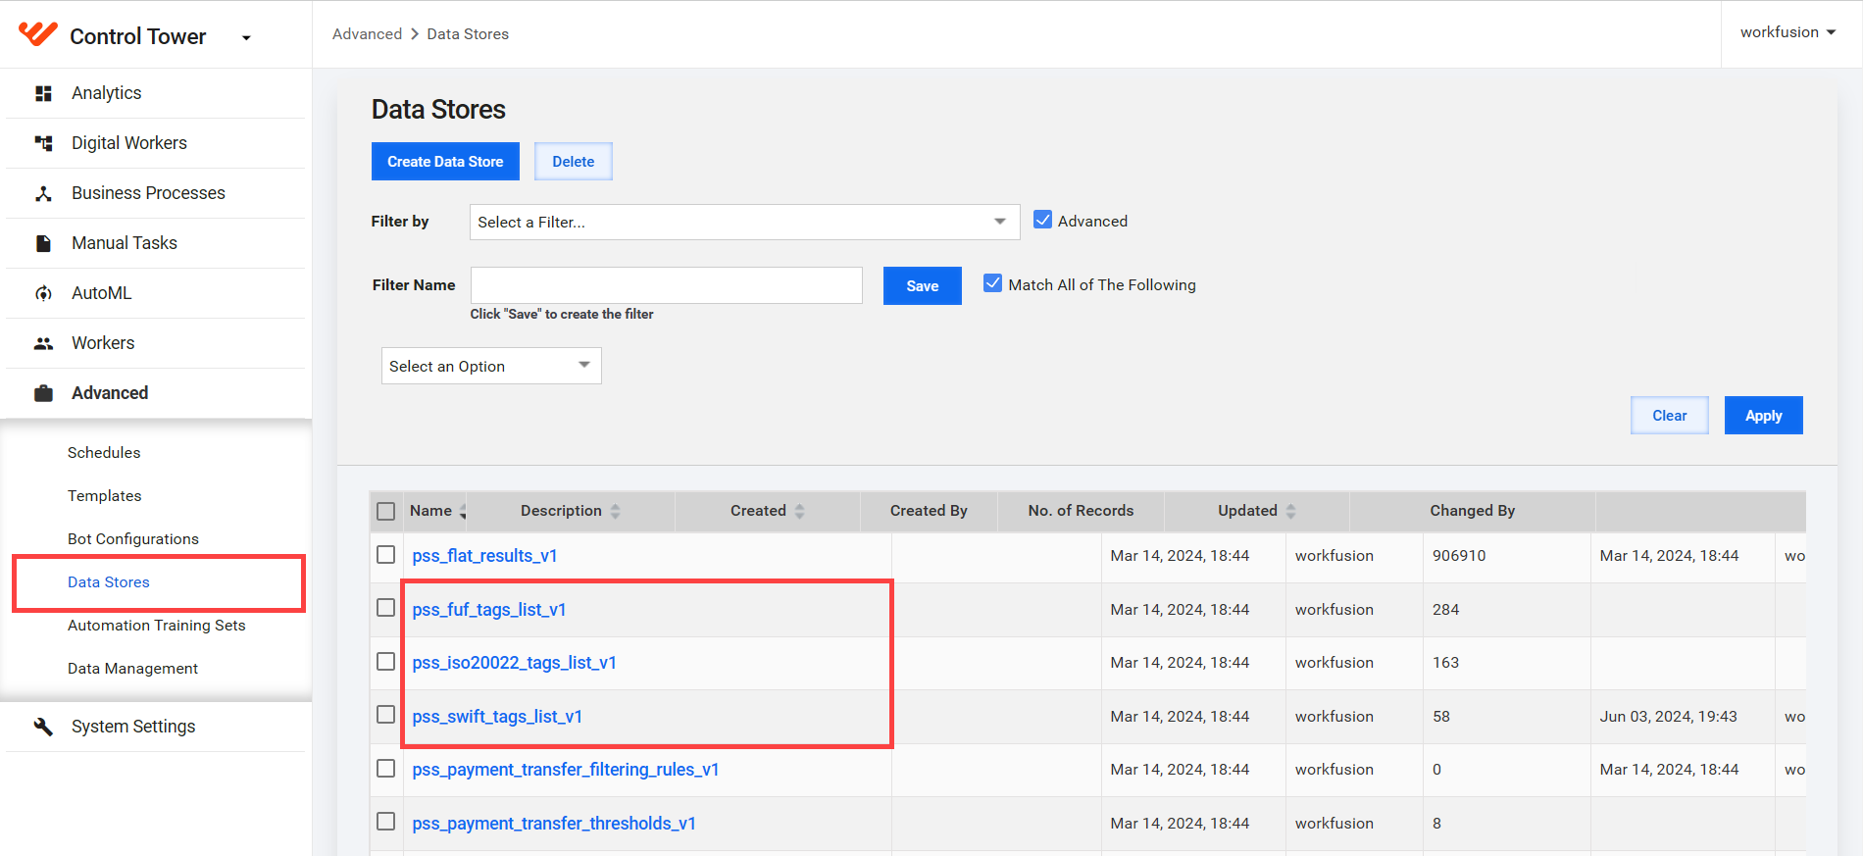Click the Create Data Store button
The height and width of the screenshot is (856, 1863).
coord(445,162)
